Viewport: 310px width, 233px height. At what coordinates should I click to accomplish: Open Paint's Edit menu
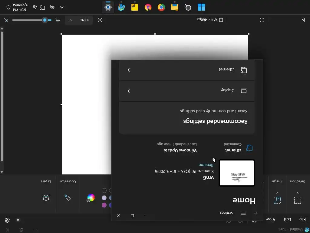pyautogui.click(x=287, y=219)
